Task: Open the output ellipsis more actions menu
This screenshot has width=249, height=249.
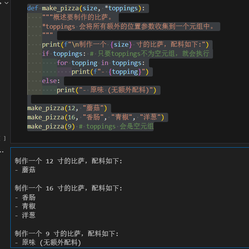Action: [x=2, y=152]
